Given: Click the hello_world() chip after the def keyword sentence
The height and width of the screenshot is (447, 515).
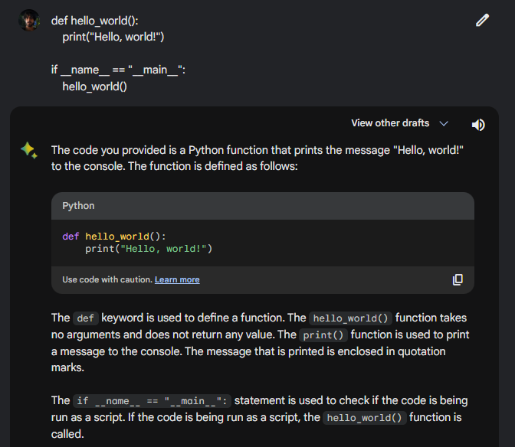Looking at the screenshot, I should point(350,318).
